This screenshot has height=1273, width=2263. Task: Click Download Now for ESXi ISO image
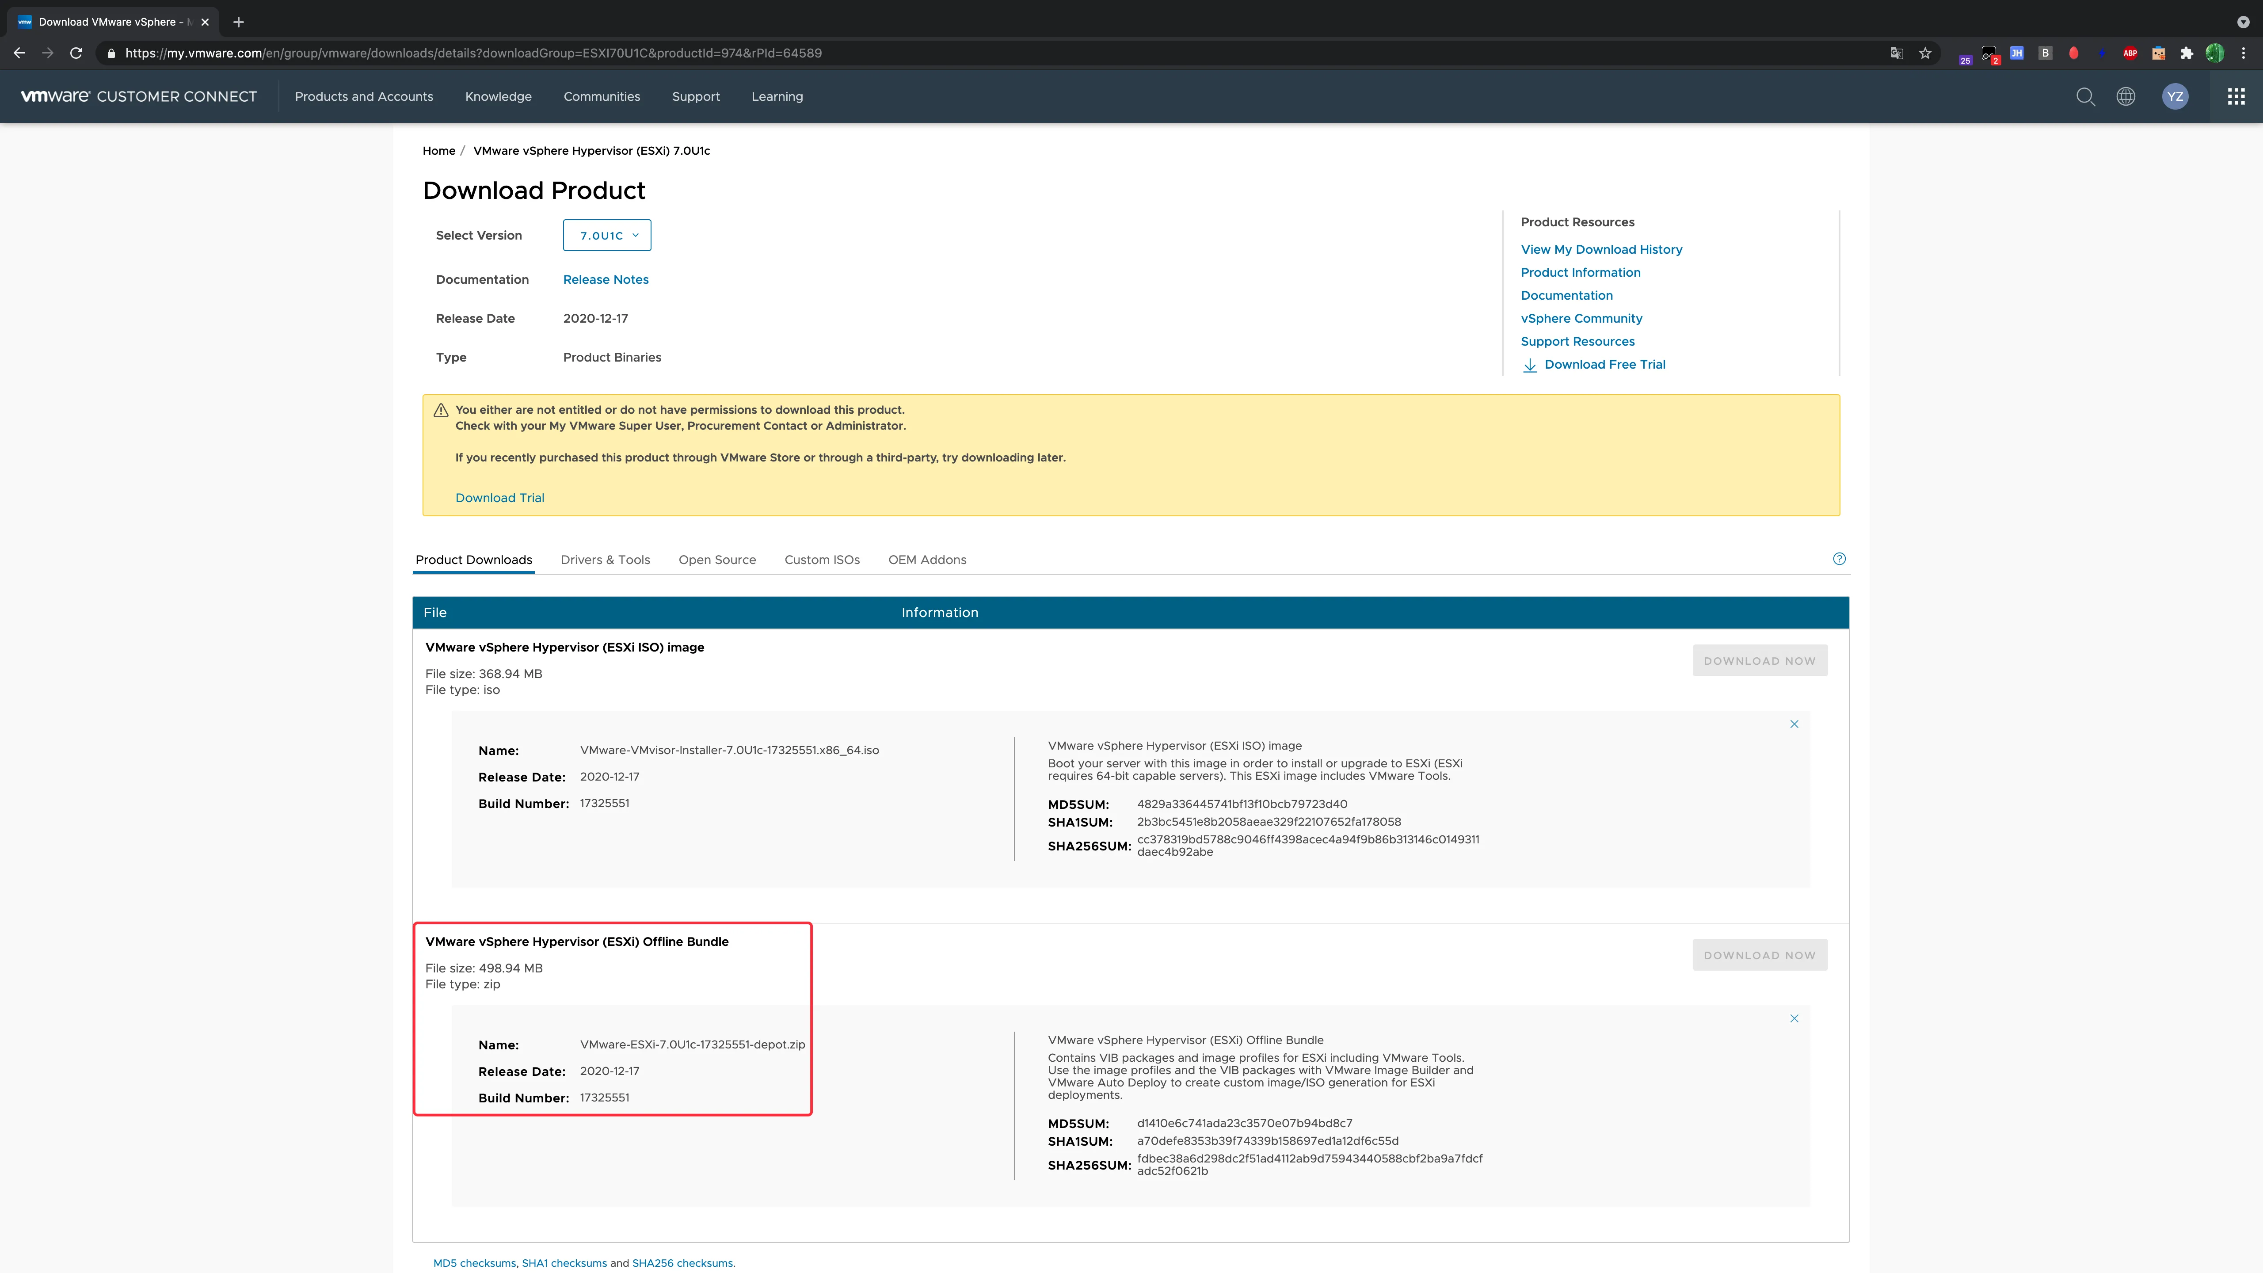click(1760, 661)
